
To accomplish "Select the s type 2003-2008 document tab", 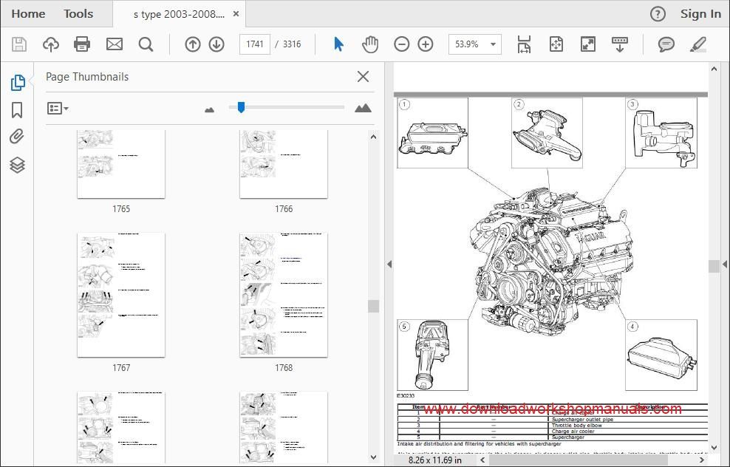I will (x=179, y=15).
